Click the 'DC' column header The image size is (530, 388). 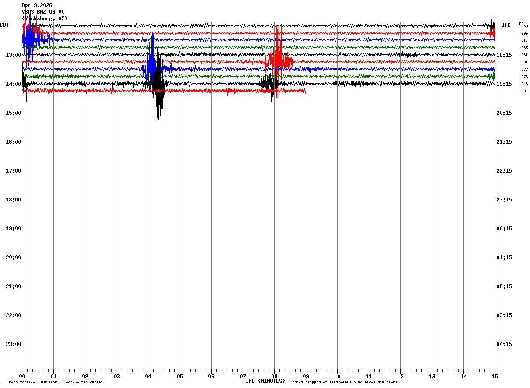[x=521, y=24]
